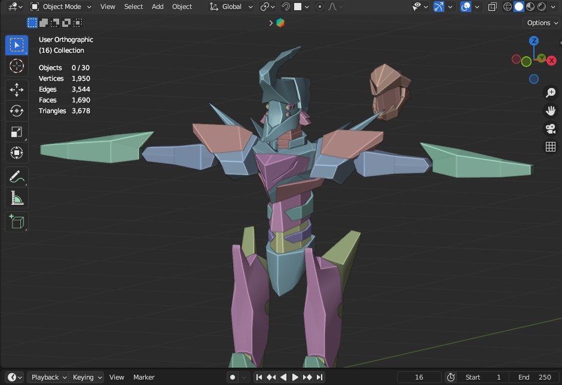Jump to next keyframe
This screenshot has width=562, height=385.
tap(307, 377)
